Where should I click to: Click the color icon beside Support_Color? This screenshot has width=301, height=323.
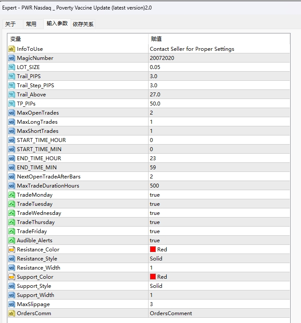pos(12,277)
